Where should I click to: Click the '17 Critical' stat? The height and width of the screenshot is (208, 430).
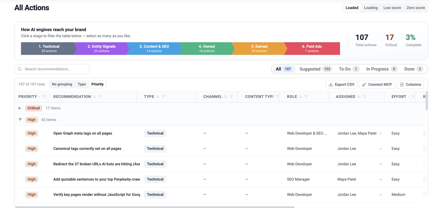click(391, 40)
